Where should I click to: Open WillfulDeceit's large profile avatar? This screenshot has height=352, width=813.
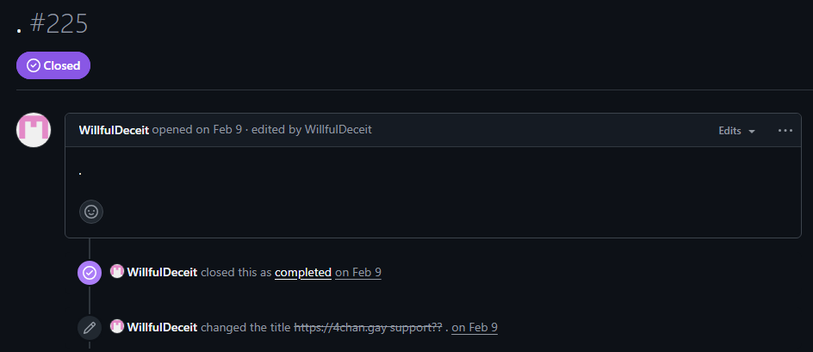(34, 130)
